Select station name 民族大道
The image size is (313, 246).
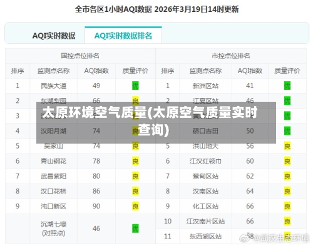coord(53,86)
